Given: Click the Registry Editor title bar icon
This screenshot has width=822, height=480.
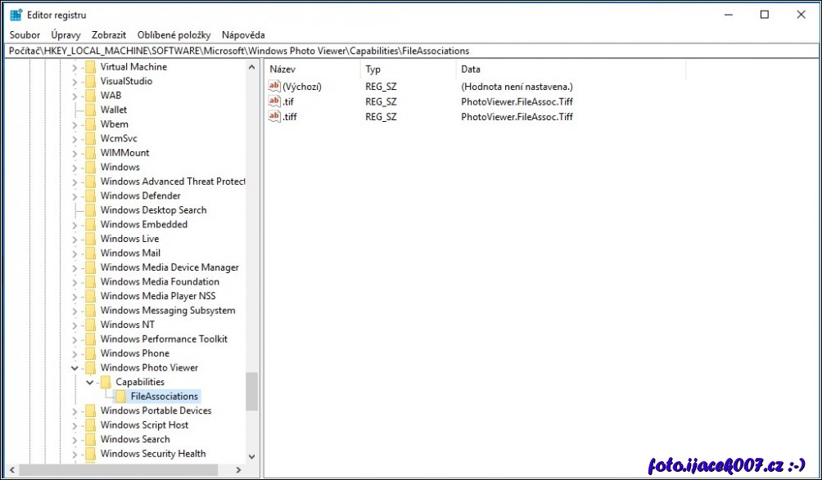Looking at the screenshot, I should point(16,15).
